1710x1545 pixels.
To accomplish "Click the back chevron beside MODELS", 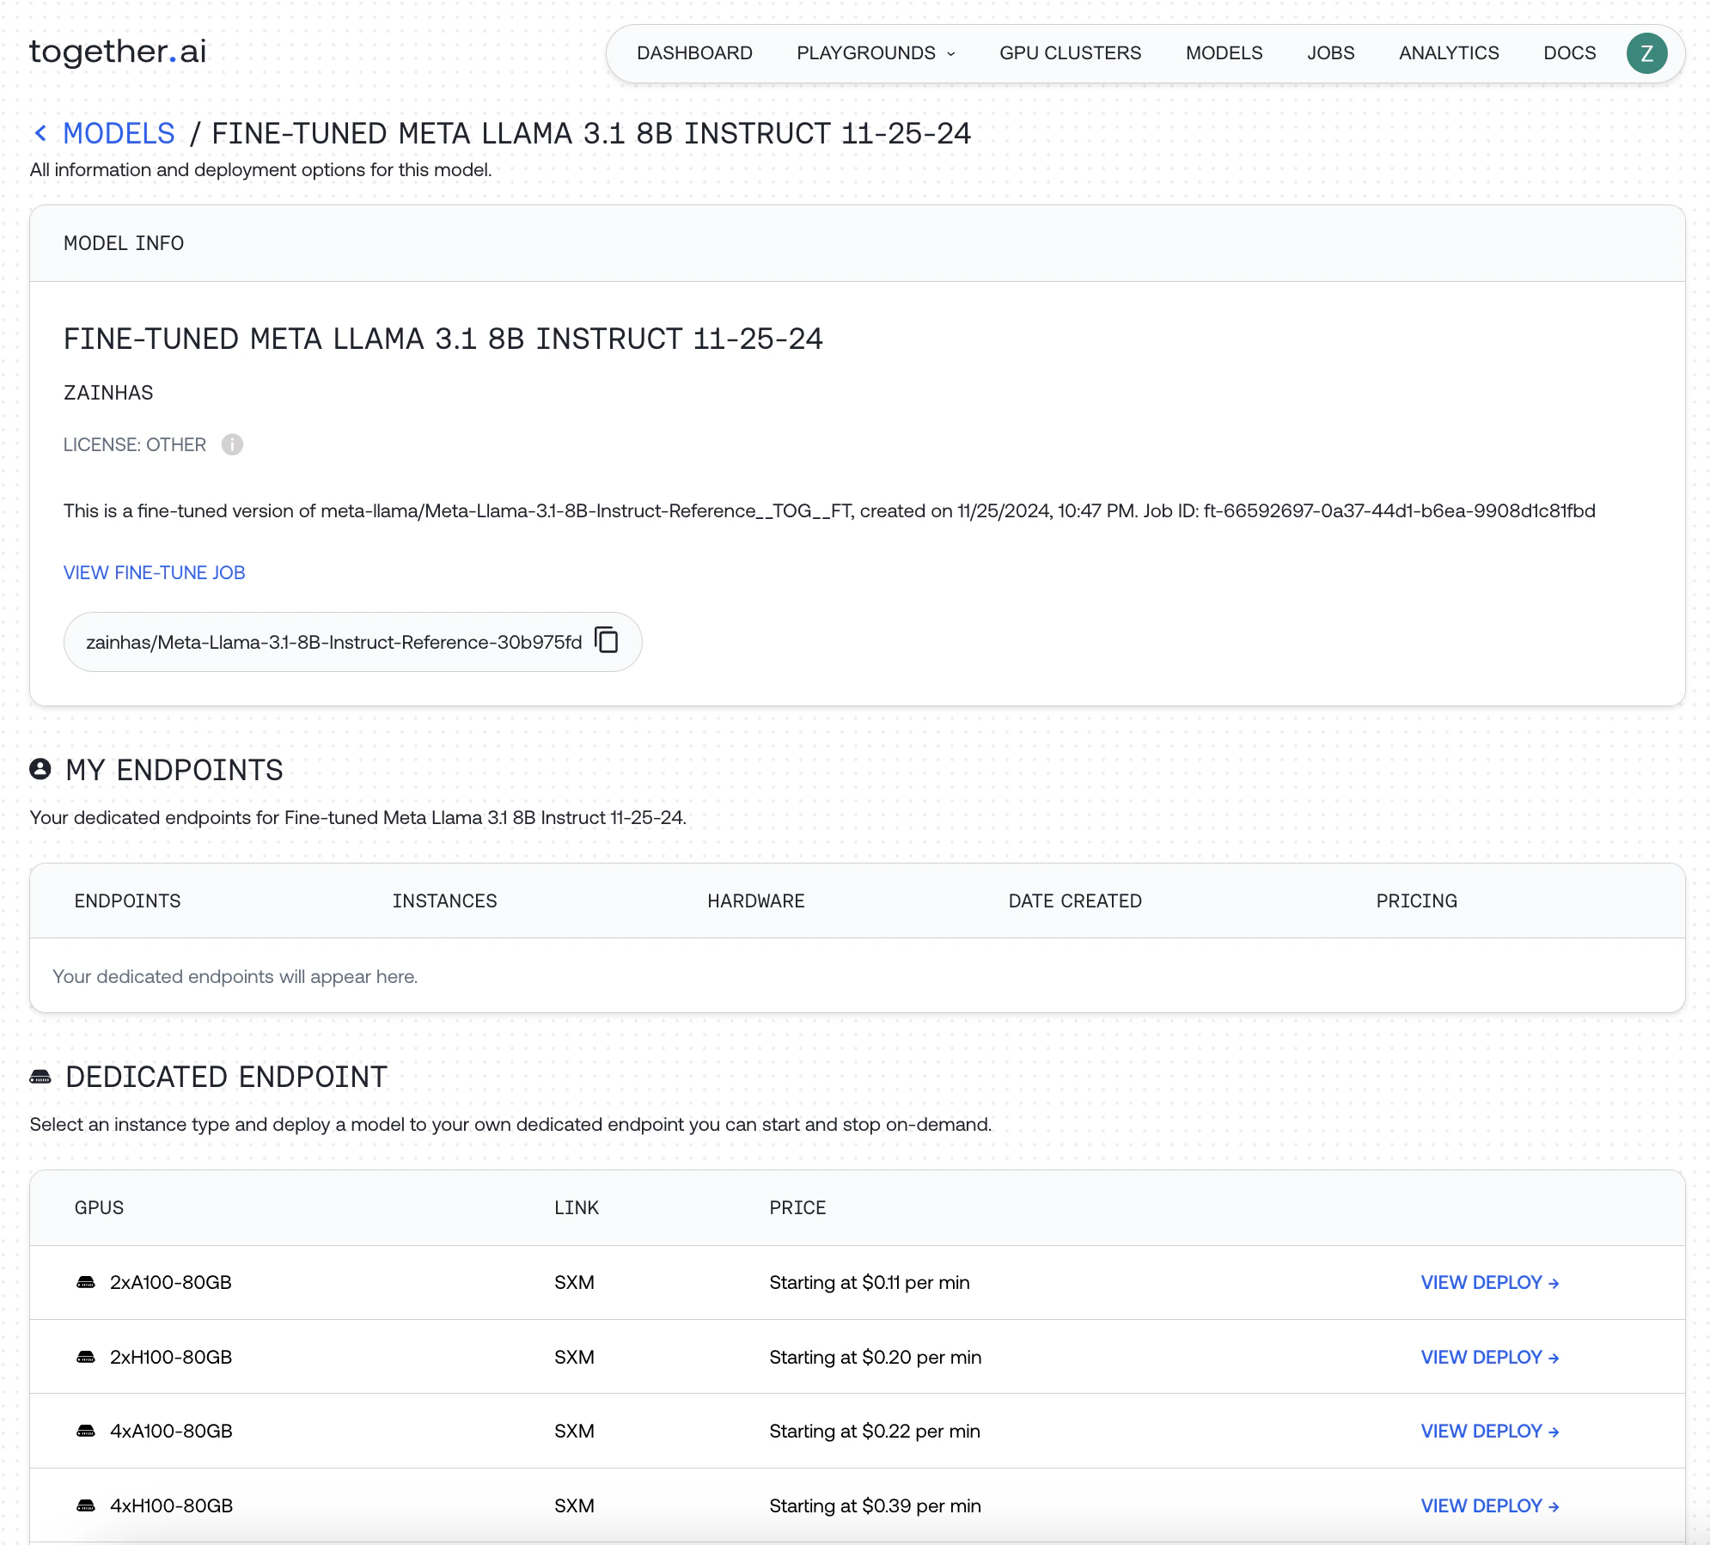I will coord(40,133).
